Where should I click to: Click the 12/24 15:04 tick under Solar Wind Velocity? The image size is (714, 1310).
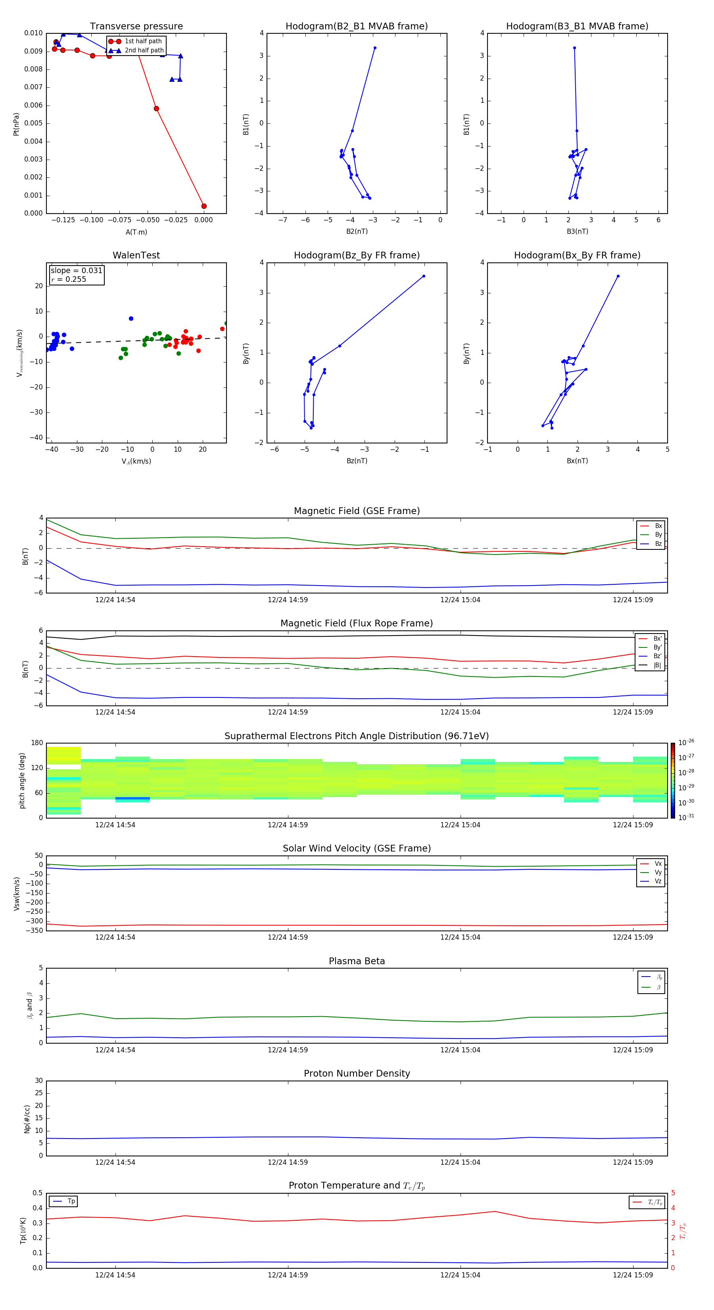(461, 937)
